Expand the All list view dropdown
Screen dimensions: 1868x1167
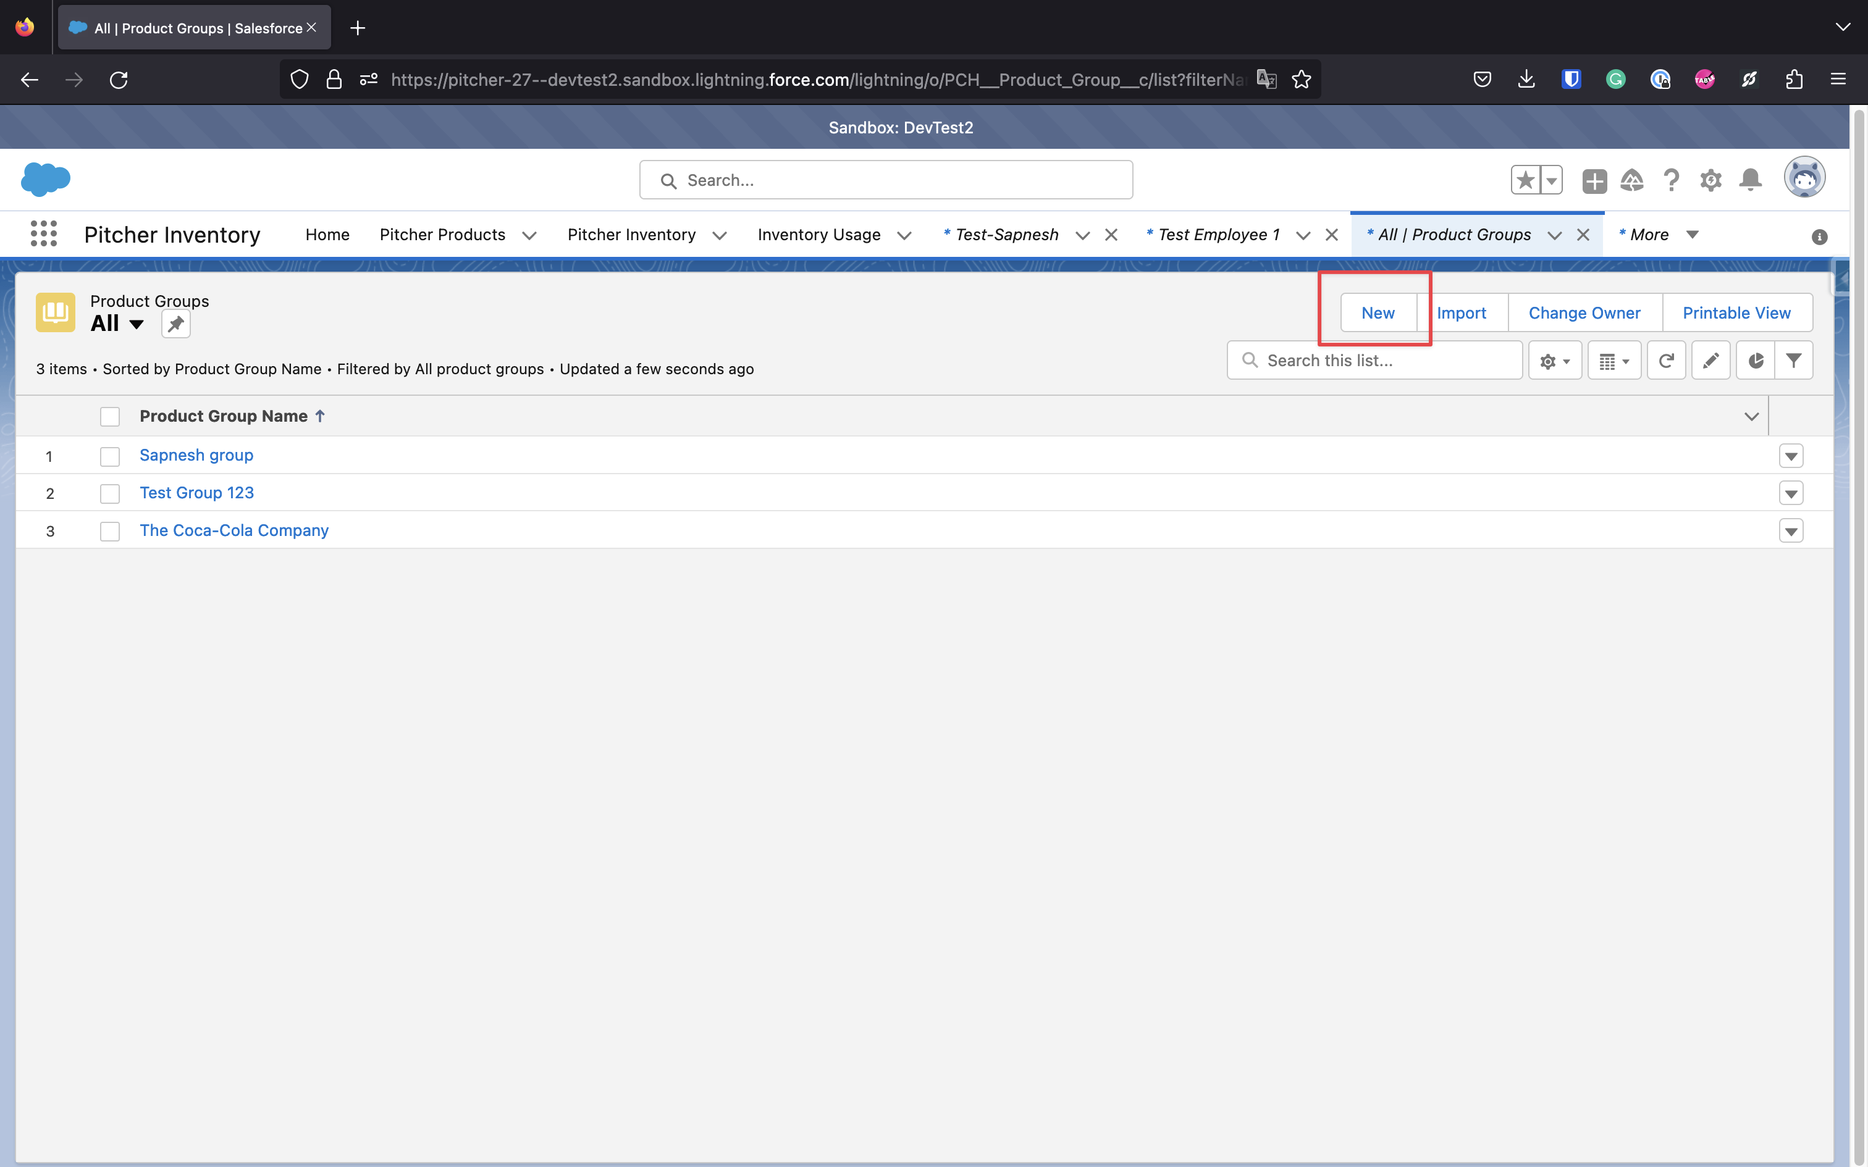tap(136, 324)
